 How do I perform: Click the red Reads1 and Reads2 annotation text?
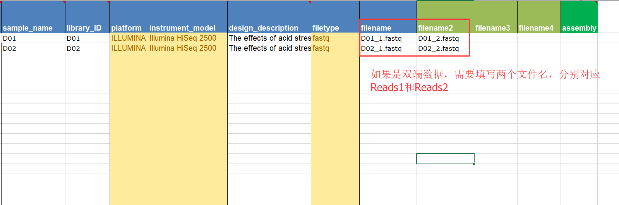point(409,87)
